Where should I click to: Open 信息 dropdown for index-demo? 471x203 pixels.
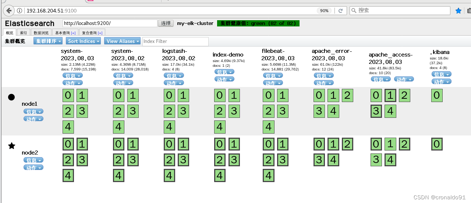[x=224, y=72]
